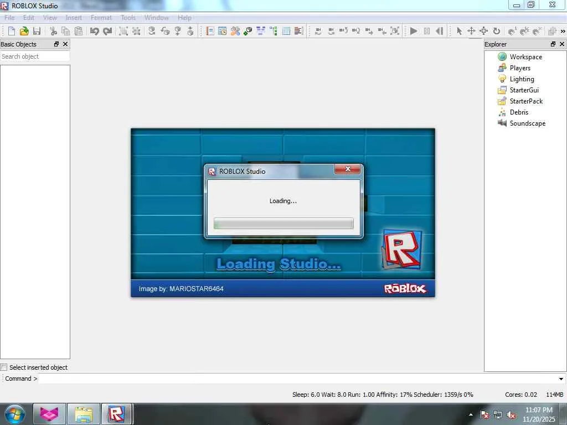Click the Reset rewind icon
Image resolution: width=567 pixels, height=425 pixels.
point(439,31)
